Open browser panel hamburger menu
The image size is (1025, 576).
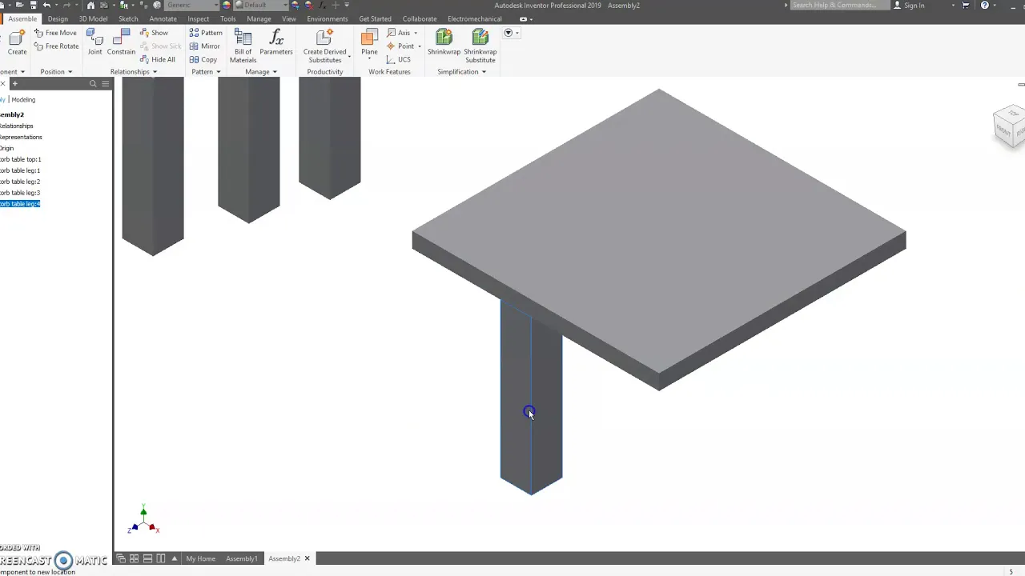(x=105, y=83)
